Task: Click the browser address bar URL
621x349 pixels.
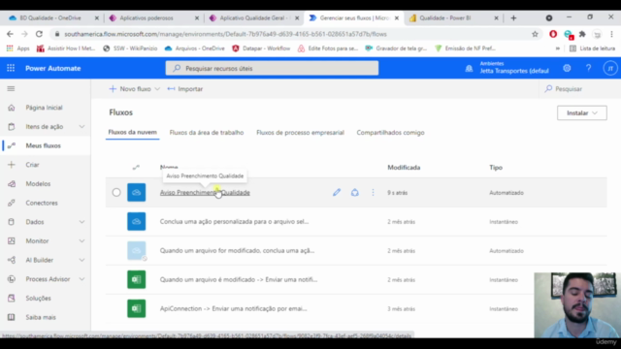Action: click(225, 34)
